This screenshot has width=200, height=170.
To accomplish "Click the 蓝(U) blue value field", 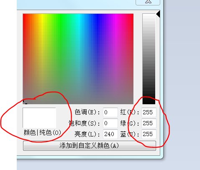I will [149, 134].
